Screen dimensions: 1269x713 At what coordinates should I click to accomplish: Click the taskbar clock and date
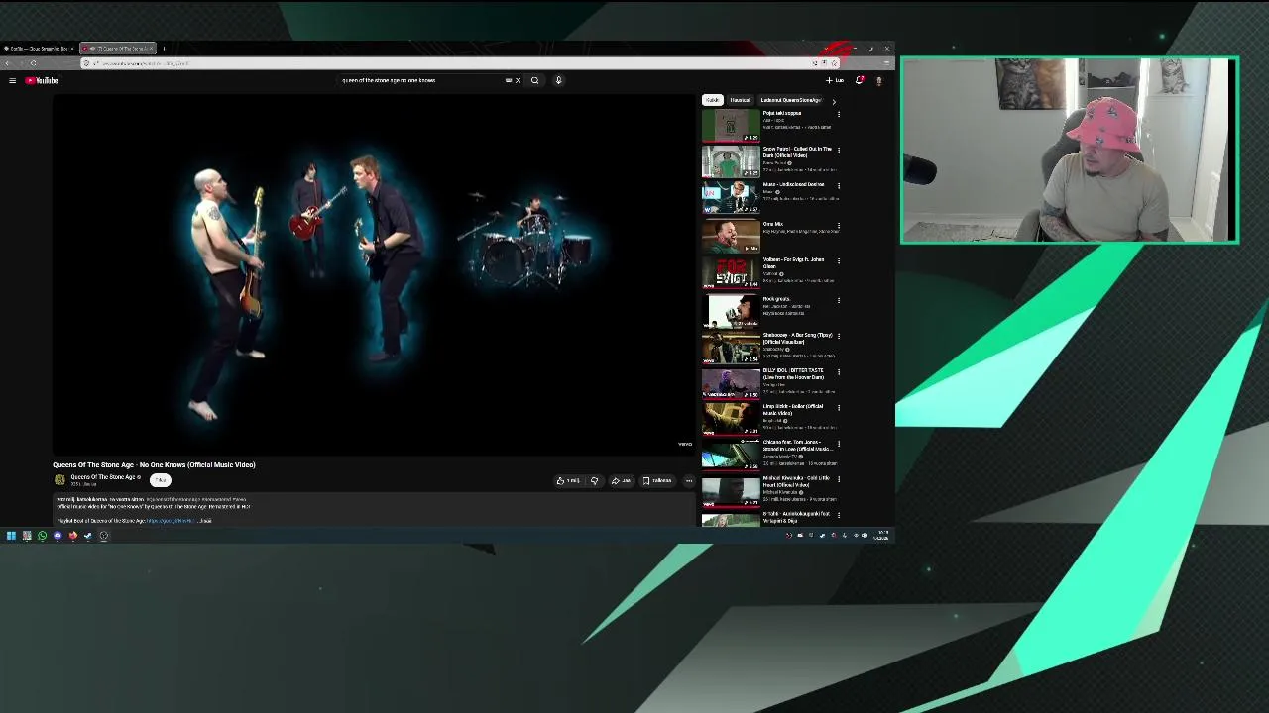coord(881,536)
